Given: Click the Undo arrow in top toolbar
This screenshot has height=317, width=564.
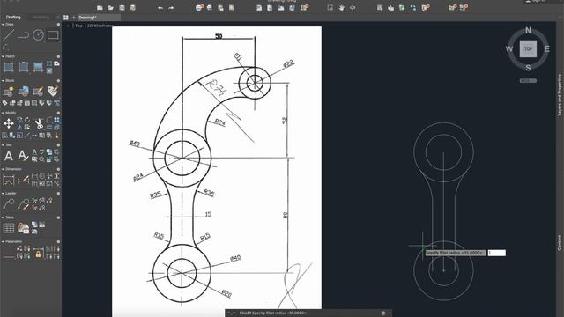Looking at the screenshot, I should 160,8.
